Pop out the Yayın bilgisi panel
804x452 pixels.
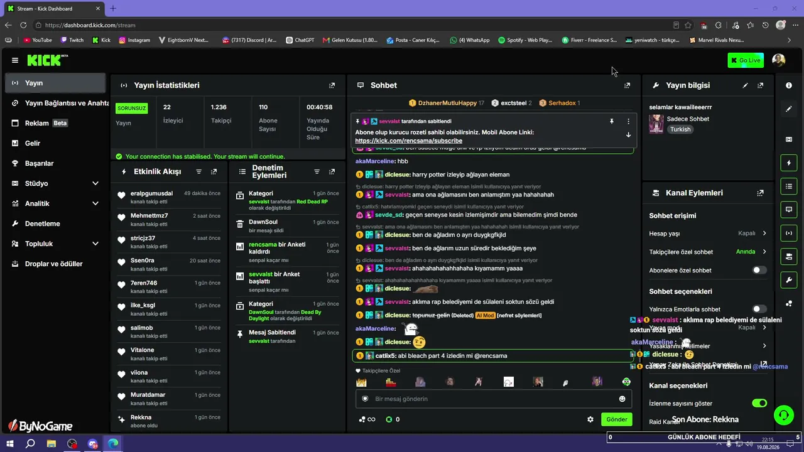761,85
